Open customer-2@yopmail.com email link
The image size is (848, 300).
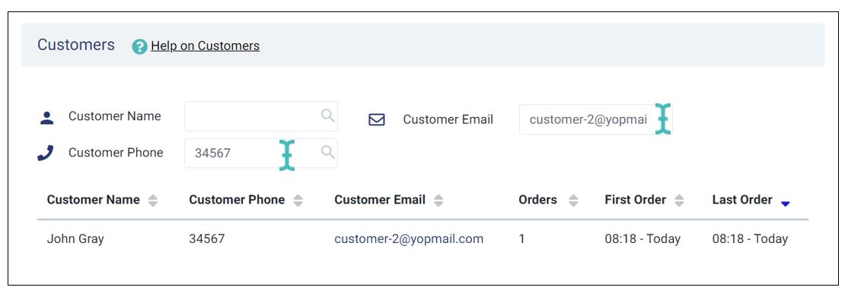pos(409,238)
